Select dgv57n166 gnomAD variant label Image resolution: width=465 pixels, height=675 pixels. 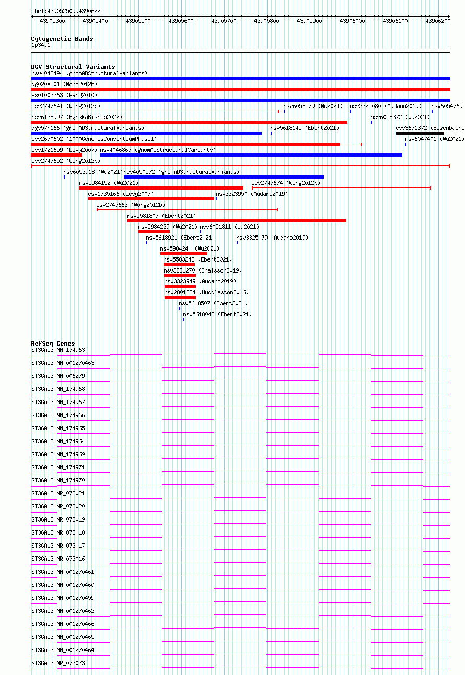[88, 128]
